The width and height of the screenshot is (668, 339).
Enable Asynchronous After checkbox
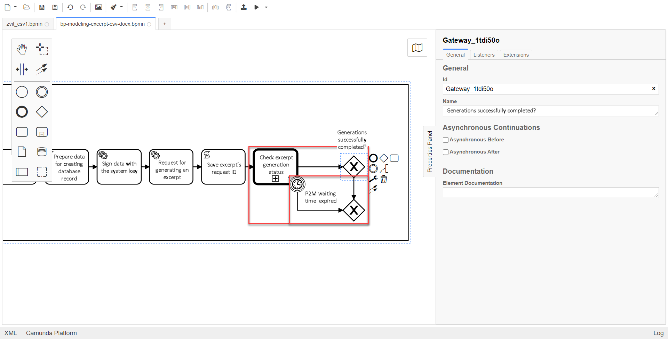[x=446, y=152]
